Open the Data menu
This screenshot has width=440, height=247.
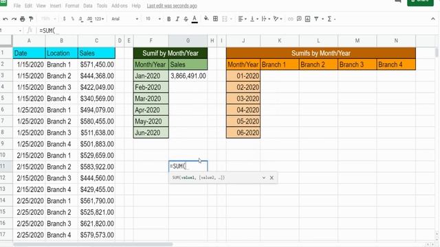point(88,5)
